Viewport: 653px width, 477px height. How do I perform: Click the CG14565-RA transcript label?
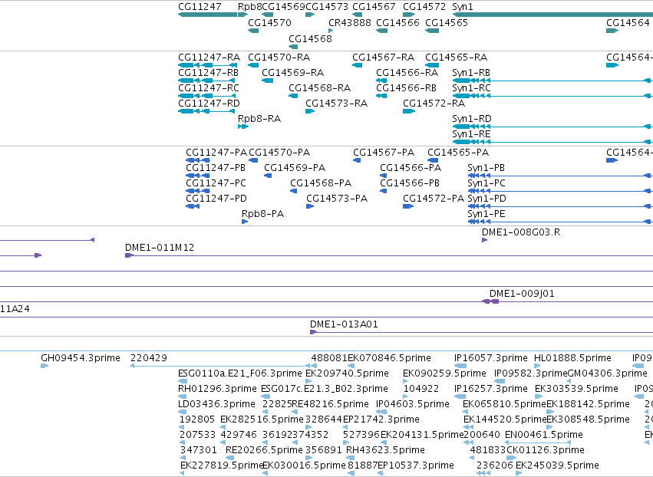point(456,58)
